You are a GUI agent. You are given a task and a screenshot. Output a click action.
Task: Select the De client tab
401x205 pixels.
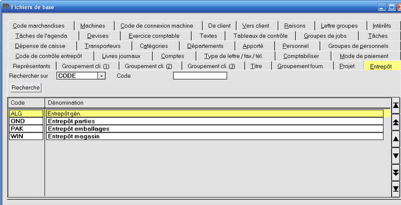pyautogui.click(x=219, y=26)
